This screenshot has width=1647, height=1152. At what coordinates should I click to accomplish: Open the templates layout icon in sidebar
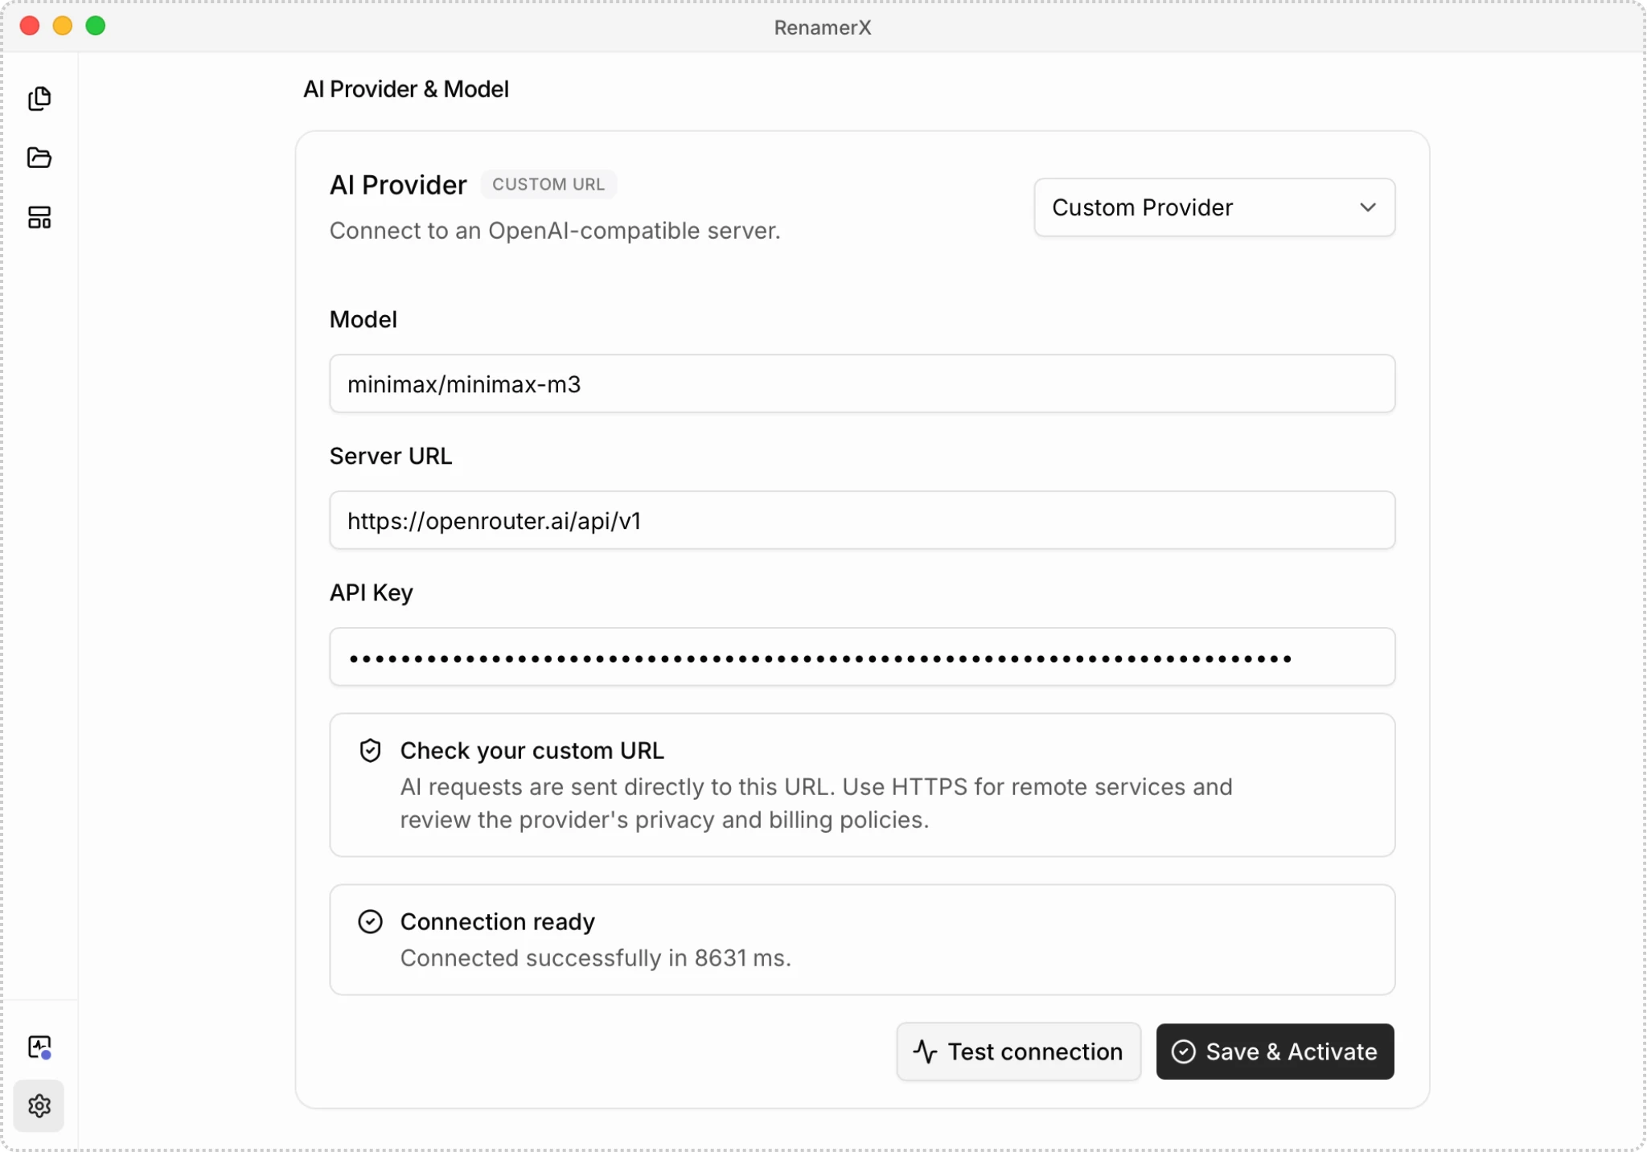click(39, 217)
